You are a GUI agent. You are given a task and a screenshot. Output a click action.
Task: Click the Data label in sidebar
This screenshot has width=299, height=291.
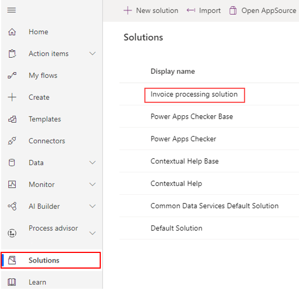[36, 162]
